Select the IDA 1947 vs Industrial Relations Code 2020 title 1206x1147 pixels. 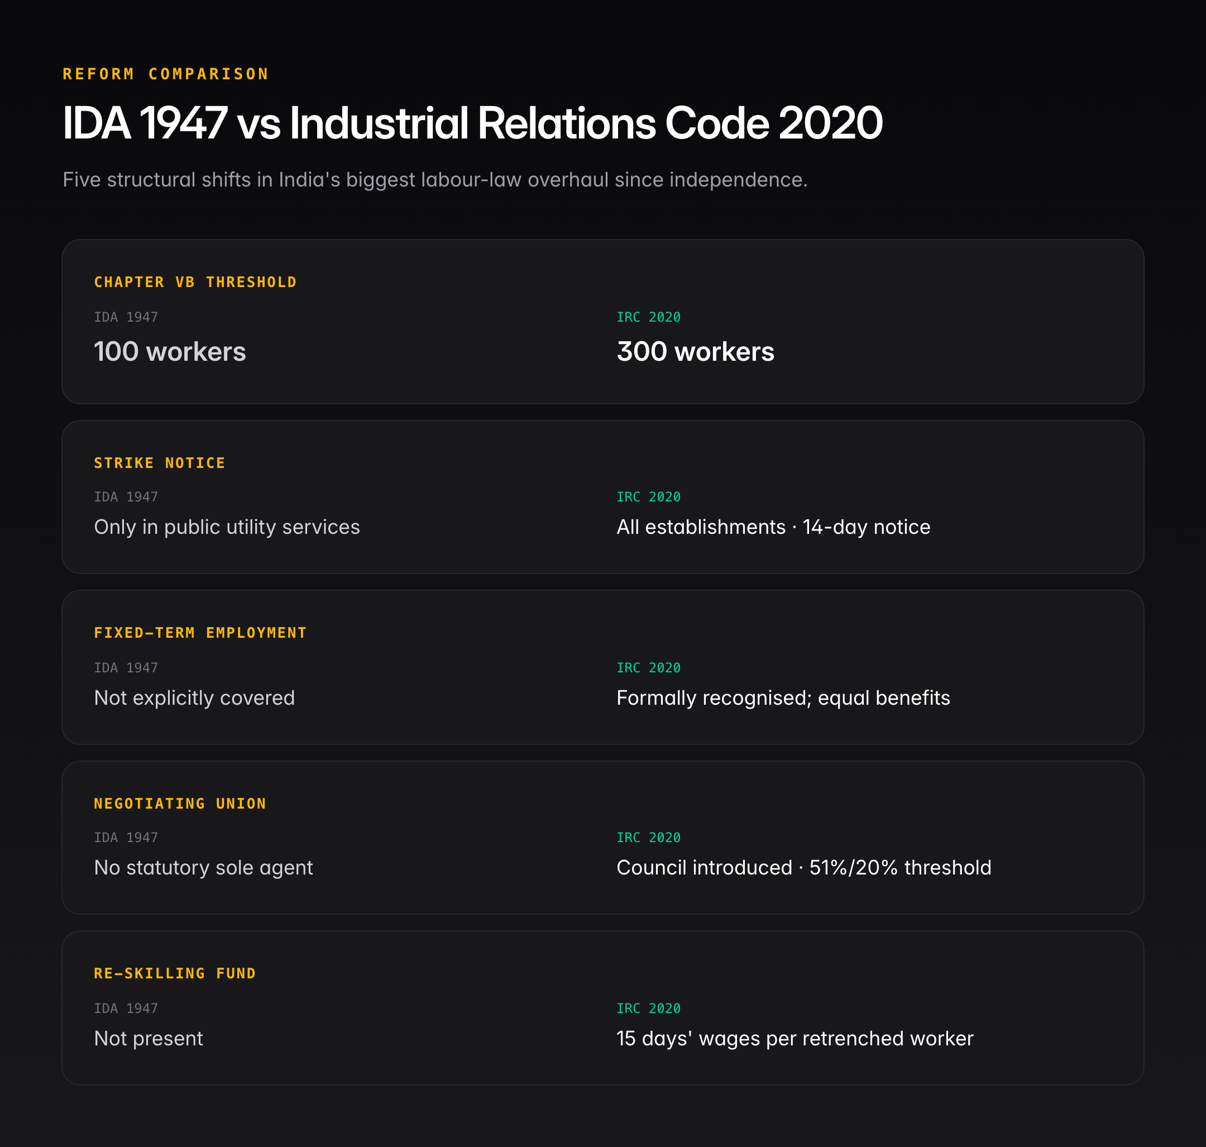472,123
